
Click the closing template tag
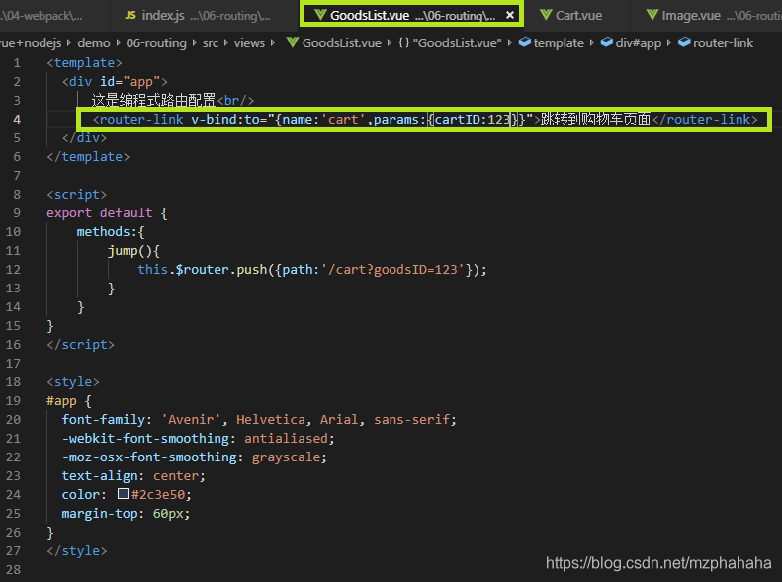coord(88,157)
